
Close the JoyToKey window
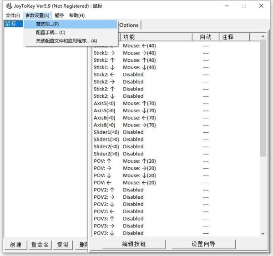point(261,6)
